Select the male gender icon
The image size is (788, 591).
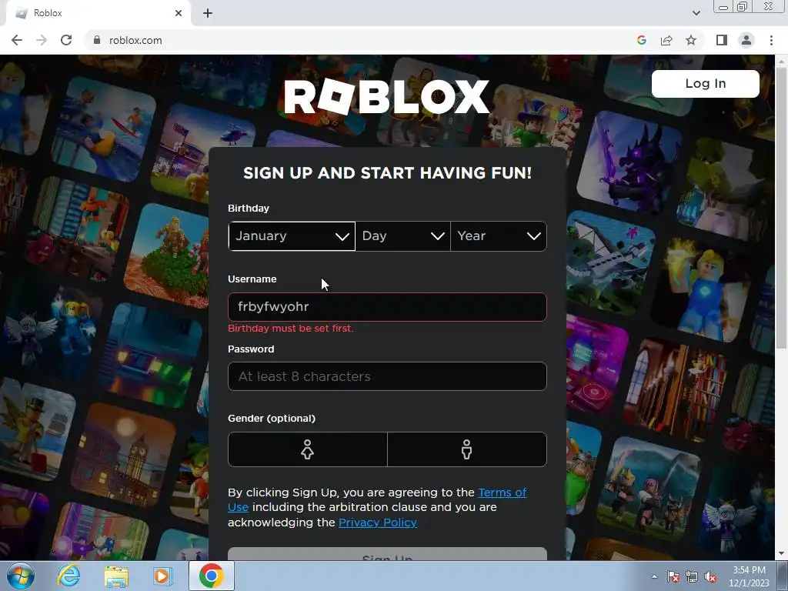point(467,449)
